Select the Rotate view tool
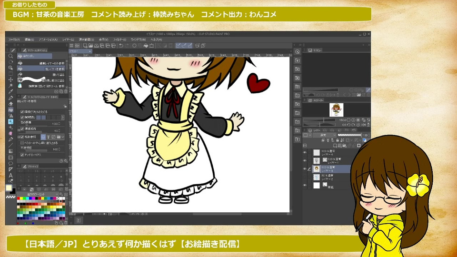 pos(11,62)
